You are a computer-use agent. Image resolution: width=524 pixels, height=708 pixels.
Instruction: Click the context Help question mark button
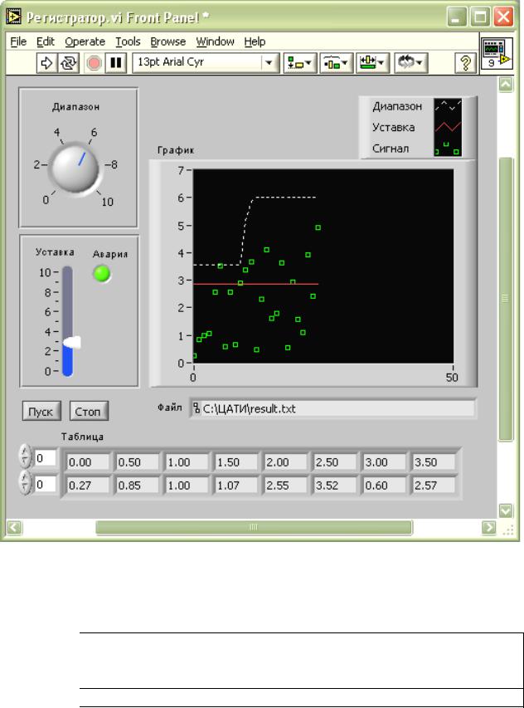(x=465, y=63)
